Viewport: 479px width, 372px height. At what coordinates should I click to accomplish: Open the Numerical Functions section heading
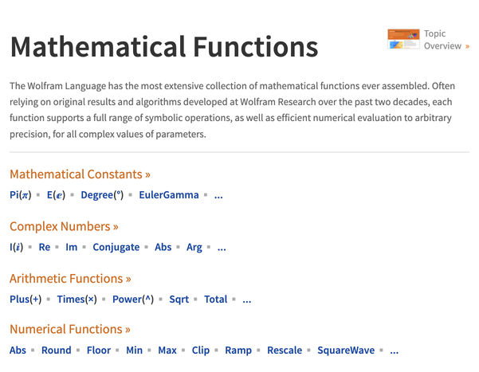point(69,329)
